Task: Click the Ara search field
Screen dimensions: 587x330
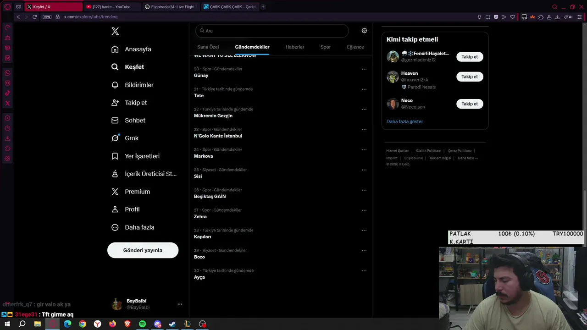Action: point(272,31)
